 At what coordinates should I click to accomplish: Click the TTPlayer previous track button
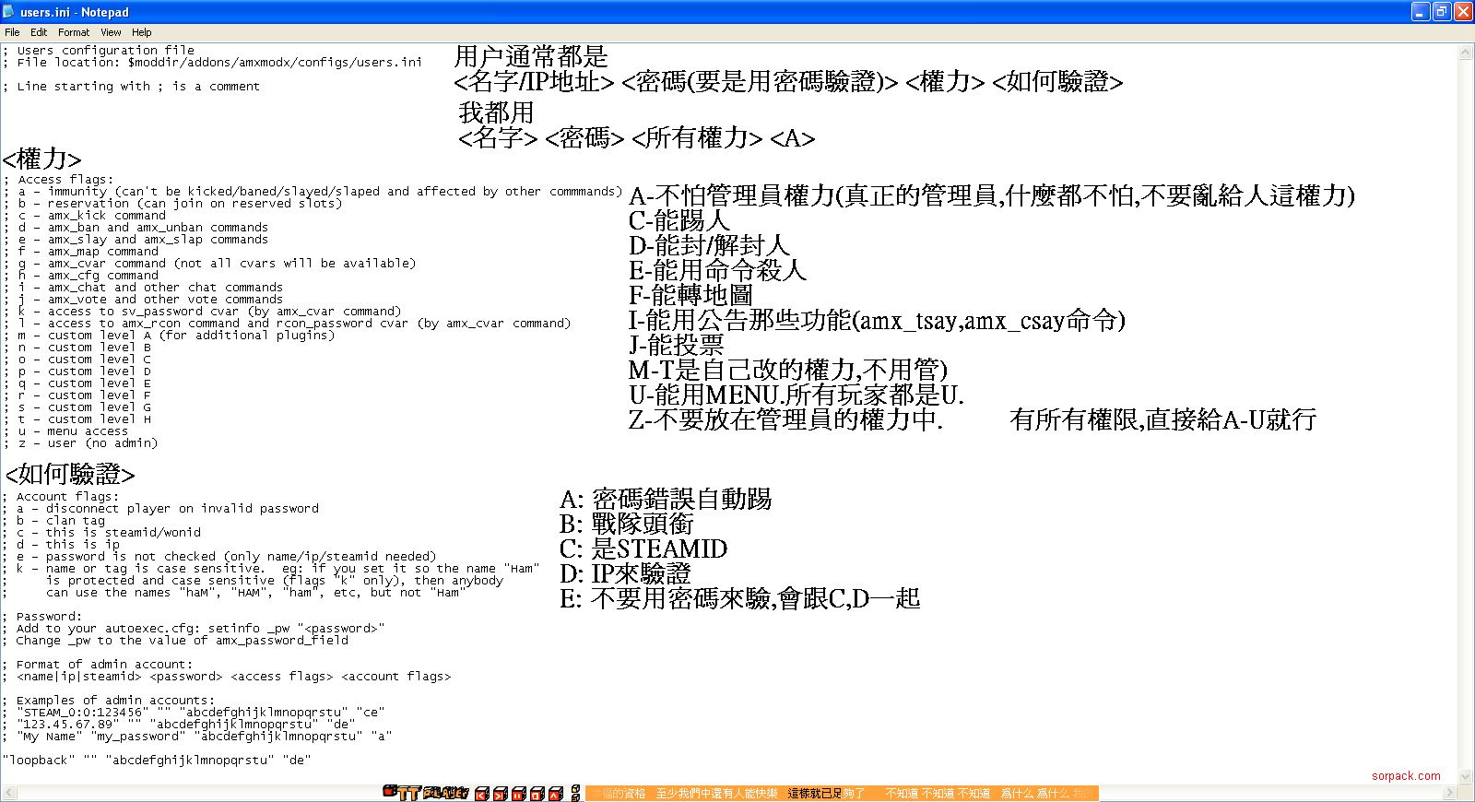pos(481,794)
